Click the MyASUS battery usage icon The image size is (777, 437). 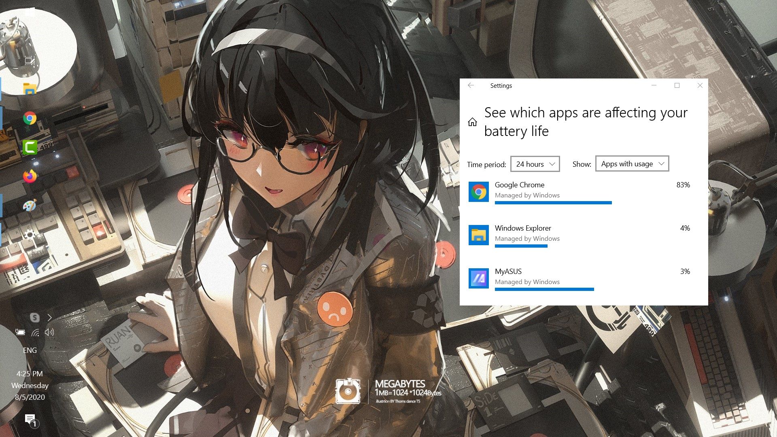[479, 277]
